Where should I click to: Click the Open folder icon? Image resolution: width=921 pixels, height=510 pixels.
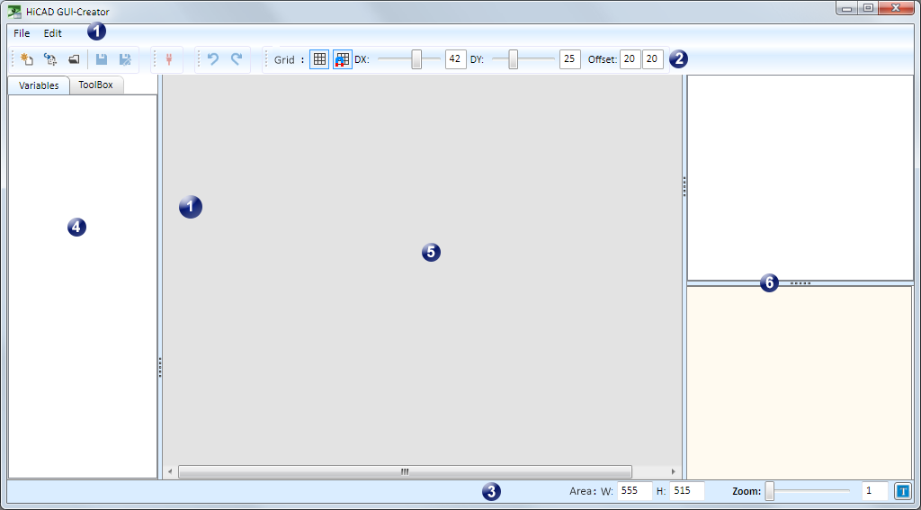click(74, 59)
